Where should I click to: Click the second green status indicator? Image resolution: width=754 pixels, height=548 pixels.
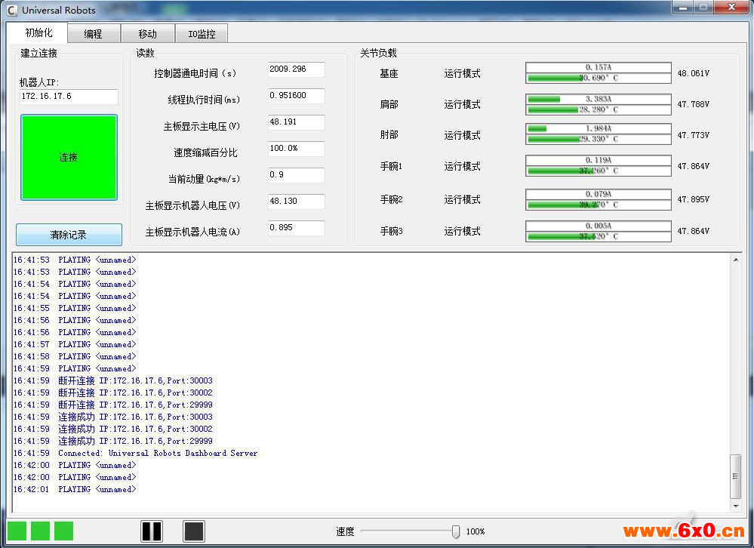click(x=41, y=531)
